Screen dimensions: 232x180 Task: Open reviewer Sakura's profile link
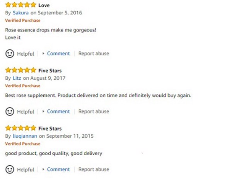(21, 13)
